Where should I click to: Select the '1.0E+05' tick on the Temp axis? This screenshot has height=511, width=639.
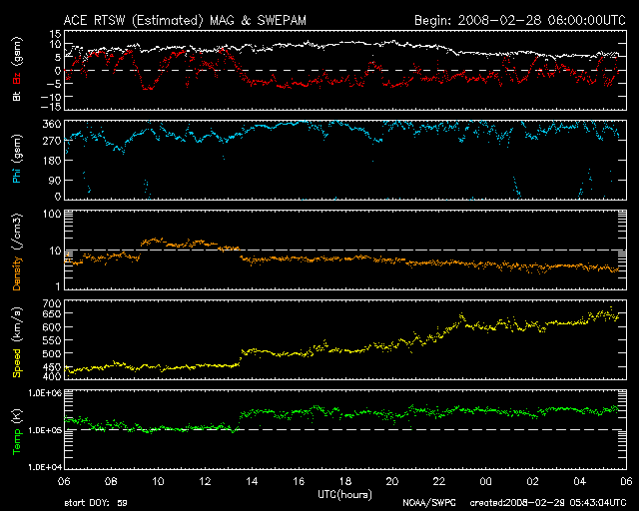[x=45, y=430]
